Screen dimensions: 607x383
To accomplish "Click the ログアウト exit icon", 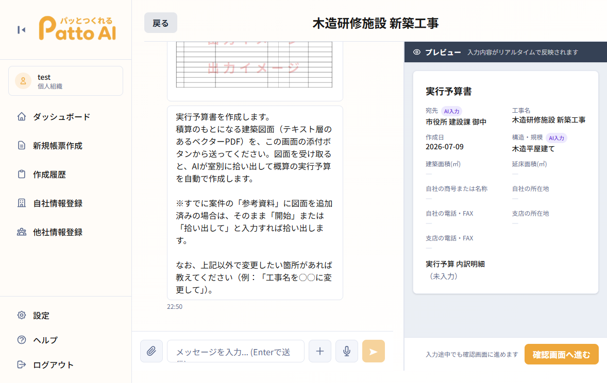I will tap(22, 364).
